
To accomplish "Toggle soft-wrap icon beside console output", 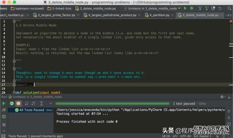I will [x=229, y=124].
